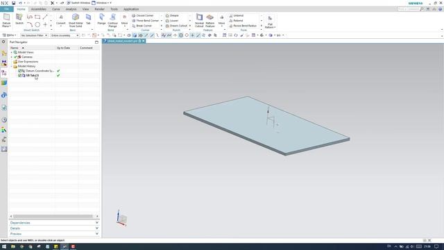Select the Line sketch tool
The width and height of the screenshot is (444, 250).
[x=45, y=17]
